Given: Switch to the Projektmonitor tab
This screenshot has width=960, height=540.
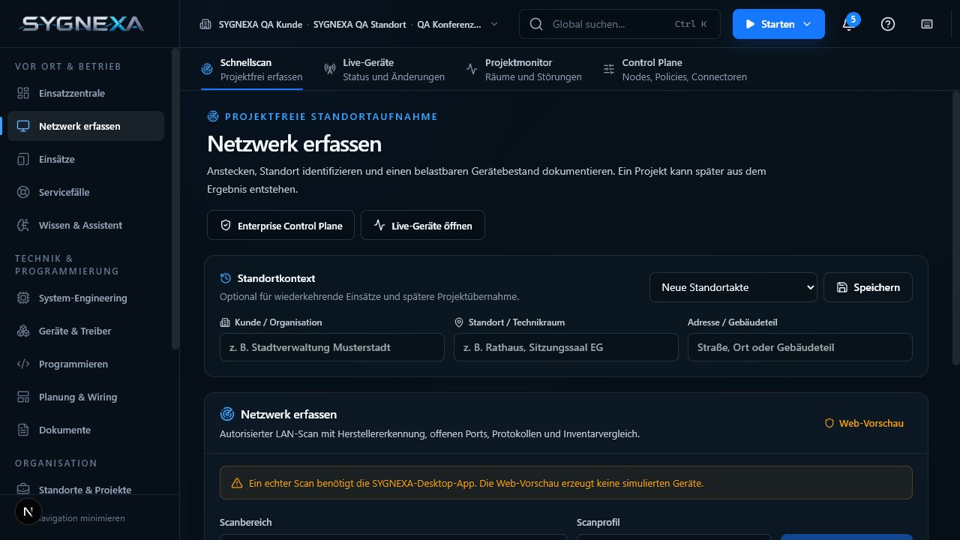Looking at the screenshot, I should click(523, 69).
